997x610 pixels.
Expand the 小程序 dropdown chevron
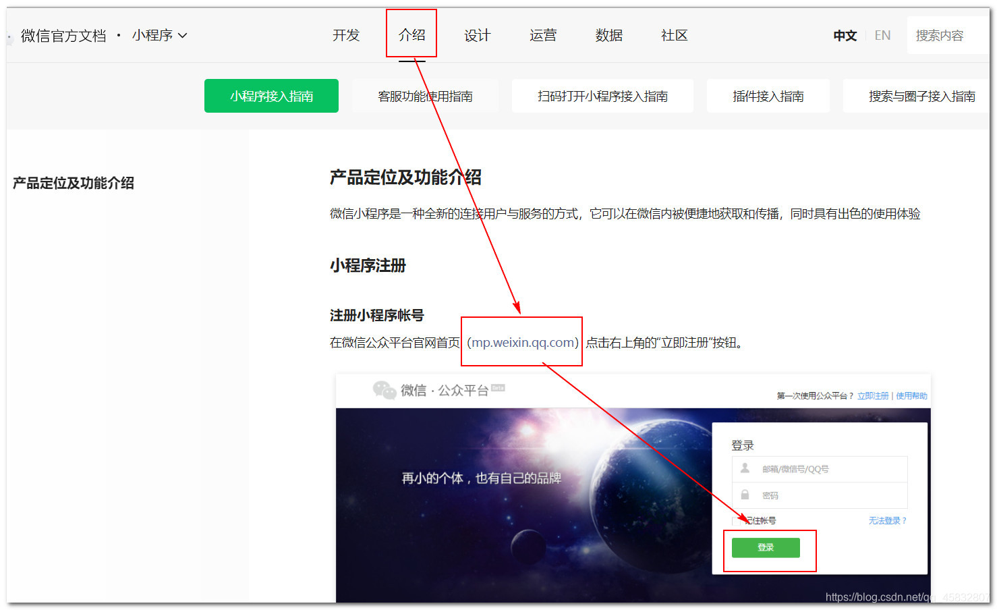tap(182, 36)
